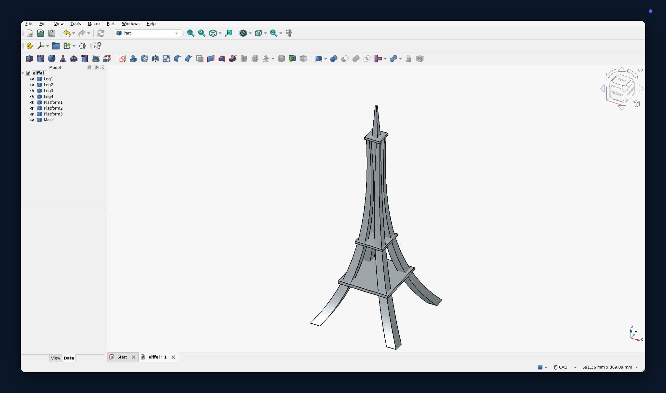
Task: Click the Redo arrow icon
Action: point(82,33)
